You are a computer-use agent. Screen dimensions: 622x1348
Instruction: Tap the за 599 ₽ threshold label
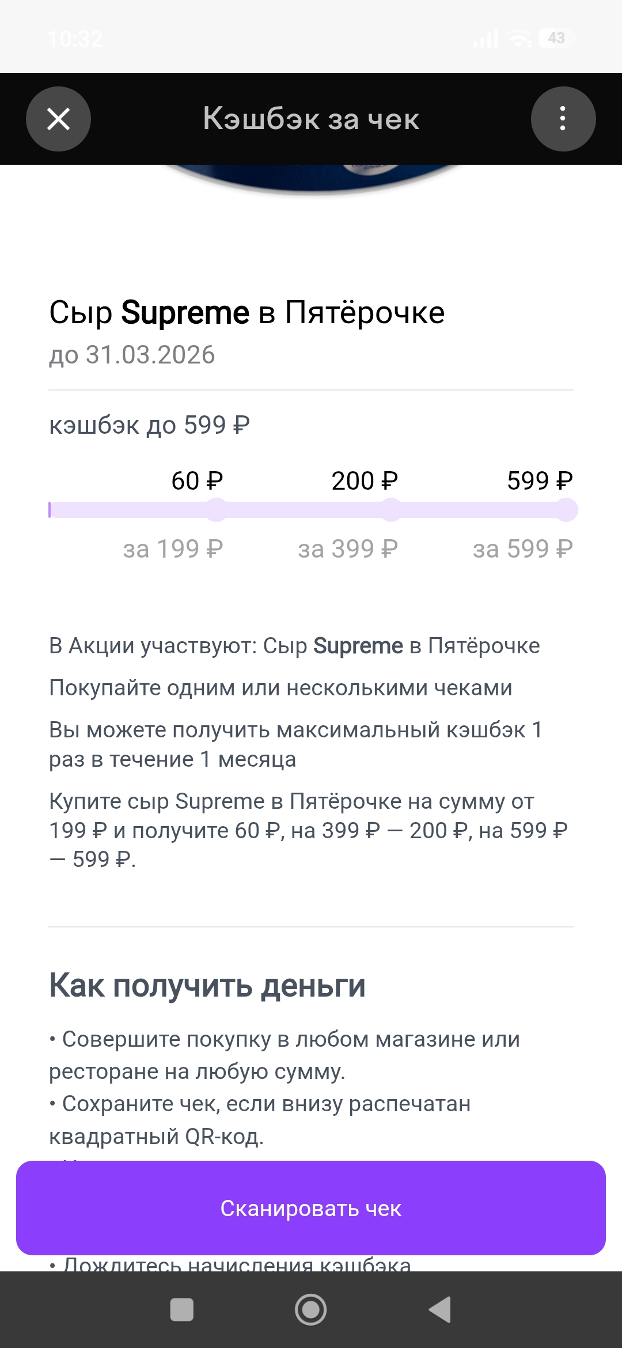pyautogui.click(x=523, y=549)
